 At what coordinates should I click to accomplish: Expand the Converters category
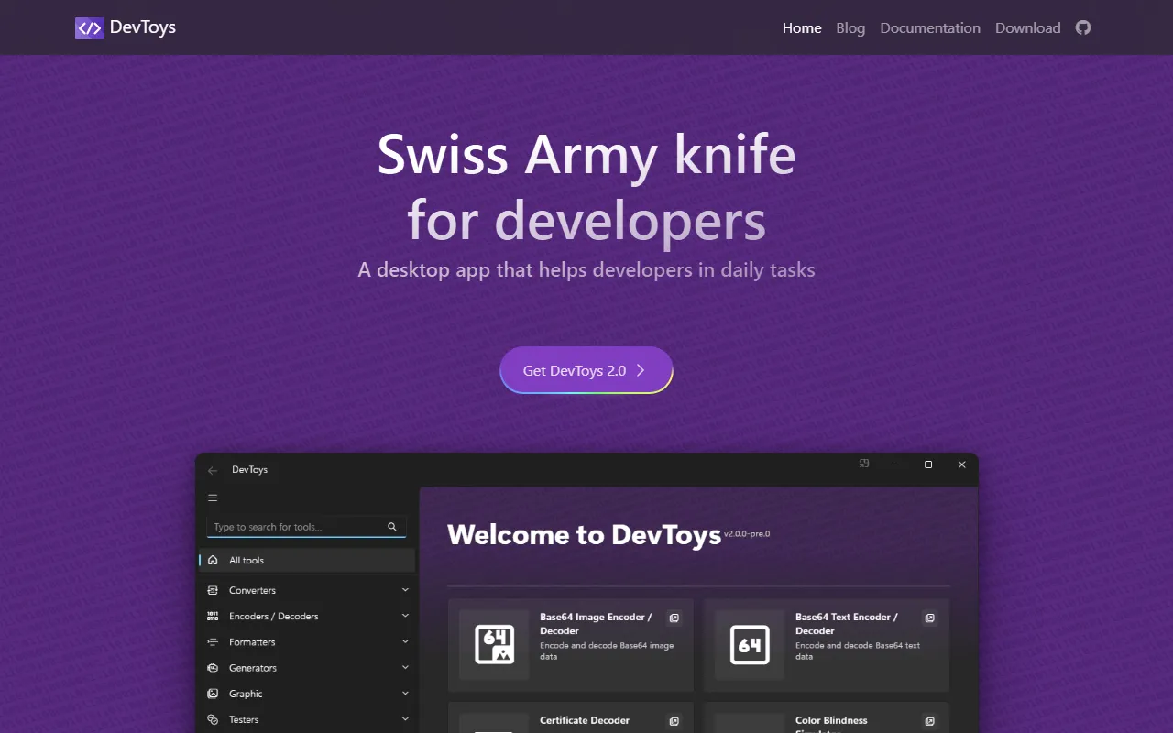(405, 590)
